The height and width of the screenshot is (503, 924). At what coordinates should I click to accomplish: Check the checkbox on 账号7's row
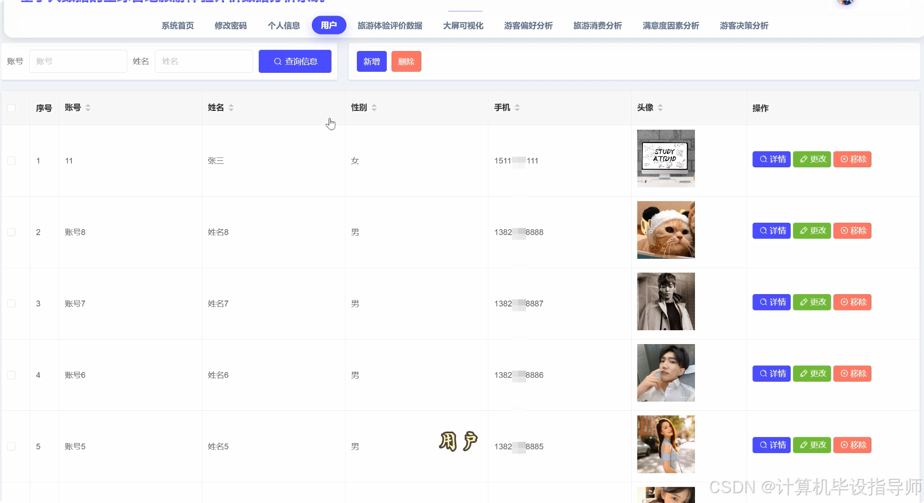click(x=11, y=303)
